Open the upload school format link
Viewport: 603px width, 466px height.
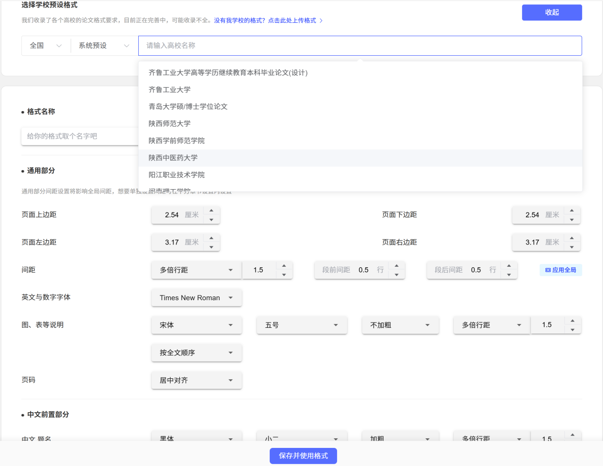268,20
